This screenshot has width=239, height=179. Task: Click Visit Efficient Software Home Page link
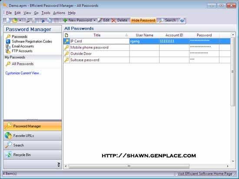(x=205, y=173)
